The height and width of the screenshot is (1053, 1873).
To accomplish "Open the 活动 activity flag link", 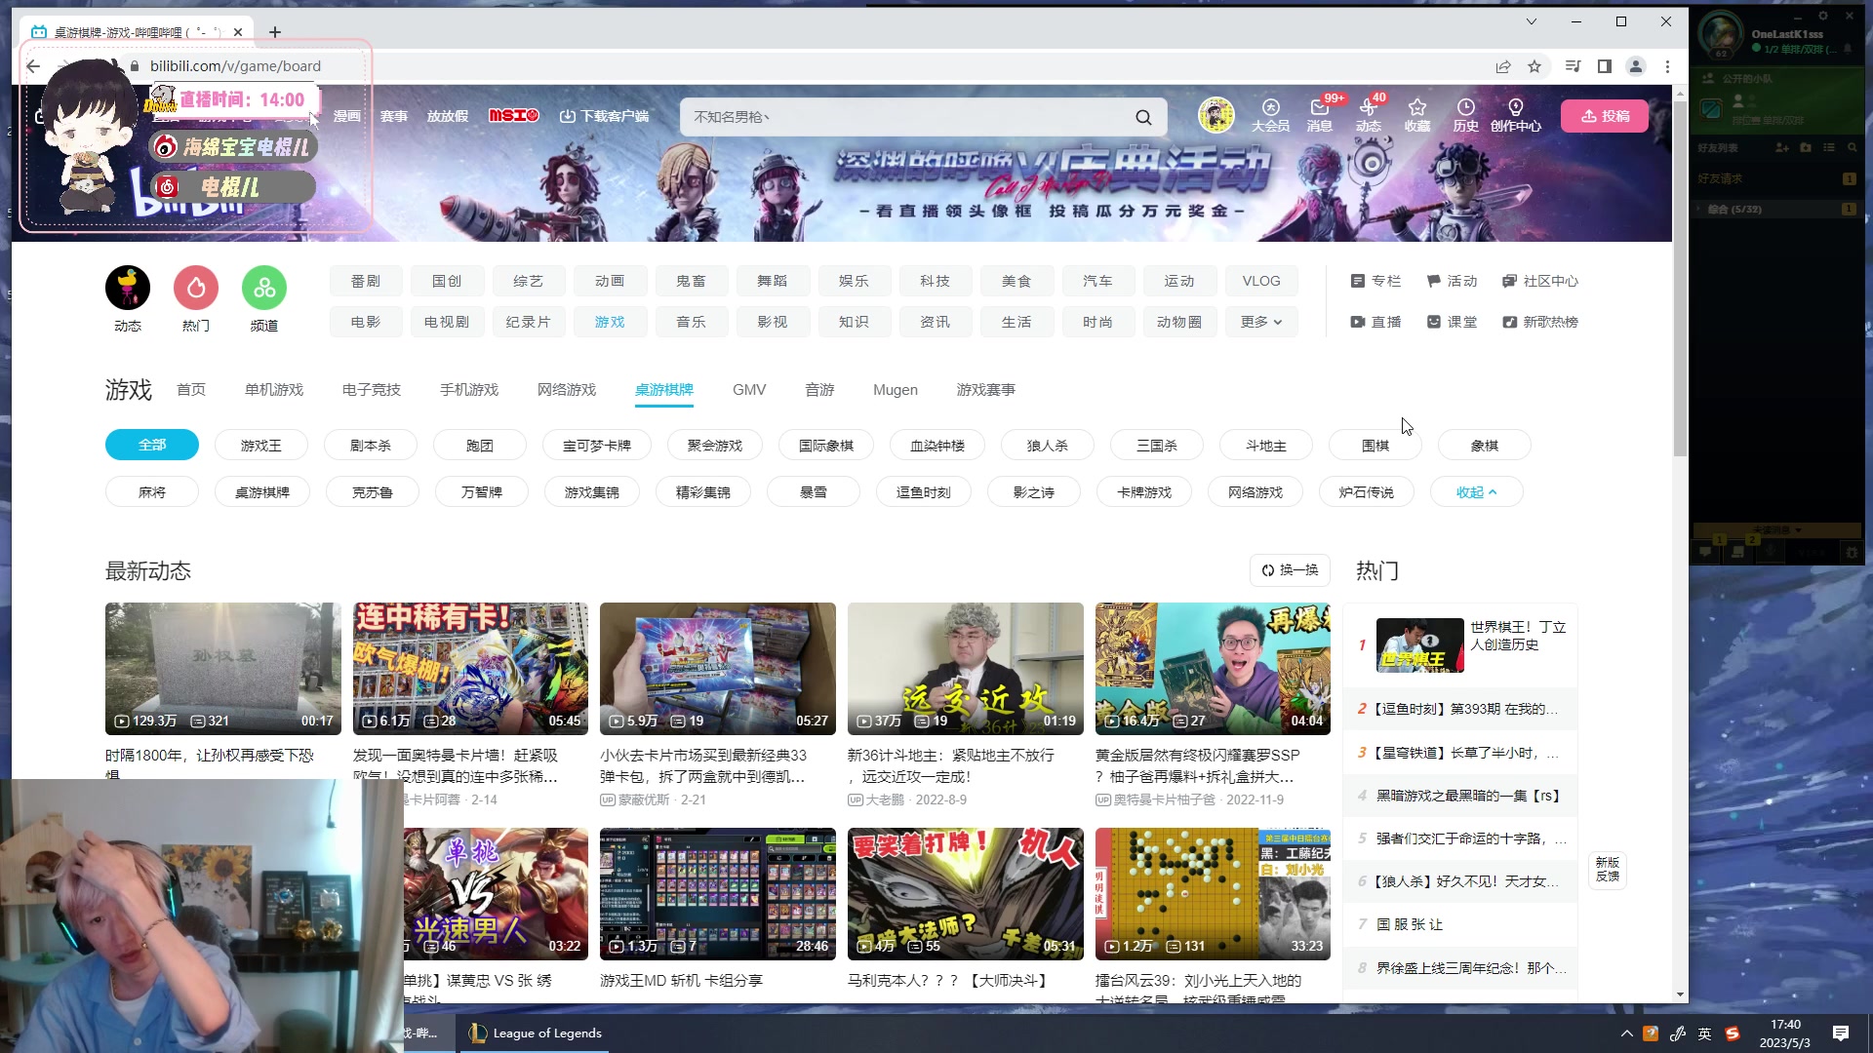I will click(1452, 281).
